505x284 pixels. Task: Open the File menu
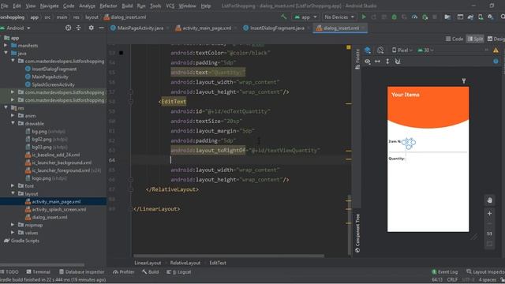(x=5, y=6)
